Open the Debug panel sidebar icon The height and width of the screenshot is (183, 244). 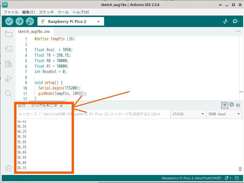pos(9,79)
